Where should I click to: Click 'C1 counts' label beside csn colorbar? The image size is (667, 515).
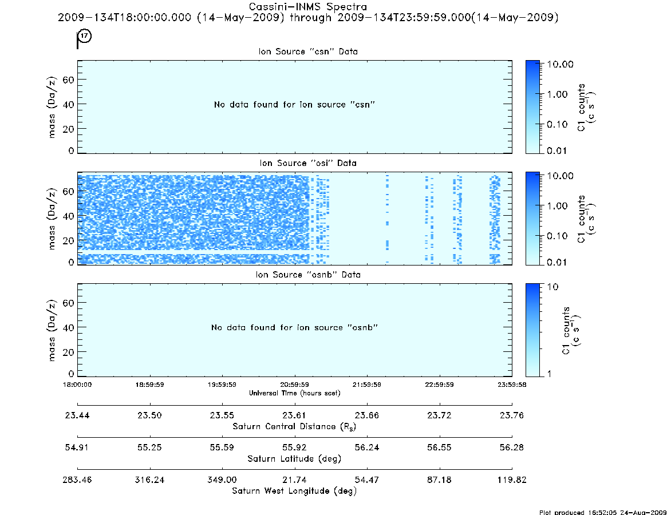[582, 107]
